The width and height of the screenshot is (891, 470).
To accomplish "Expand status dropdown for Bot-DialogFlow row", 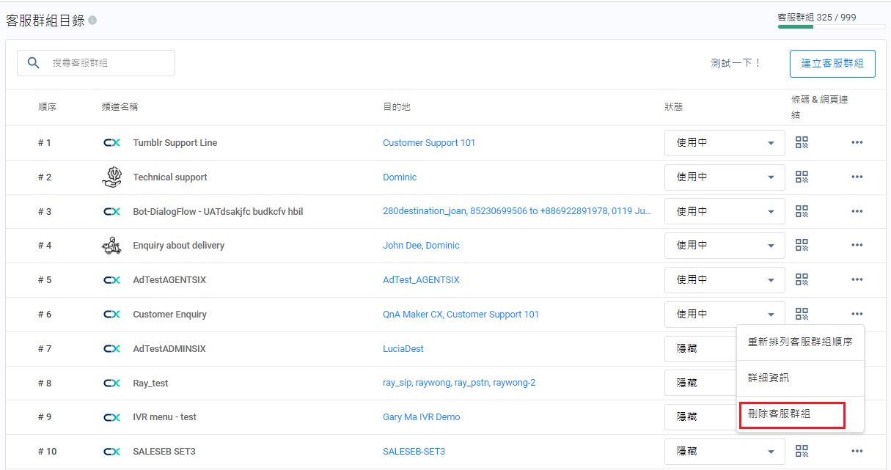I will [x=725, y=211].
